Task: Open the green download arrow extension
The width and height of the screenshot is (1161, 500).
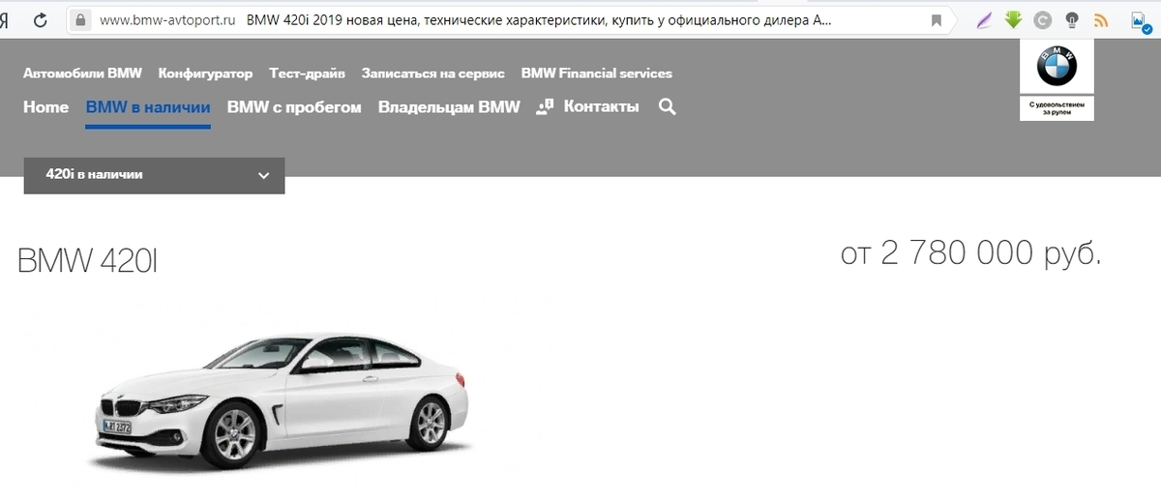Action: pyautogui.click(x=1013, y=19)
